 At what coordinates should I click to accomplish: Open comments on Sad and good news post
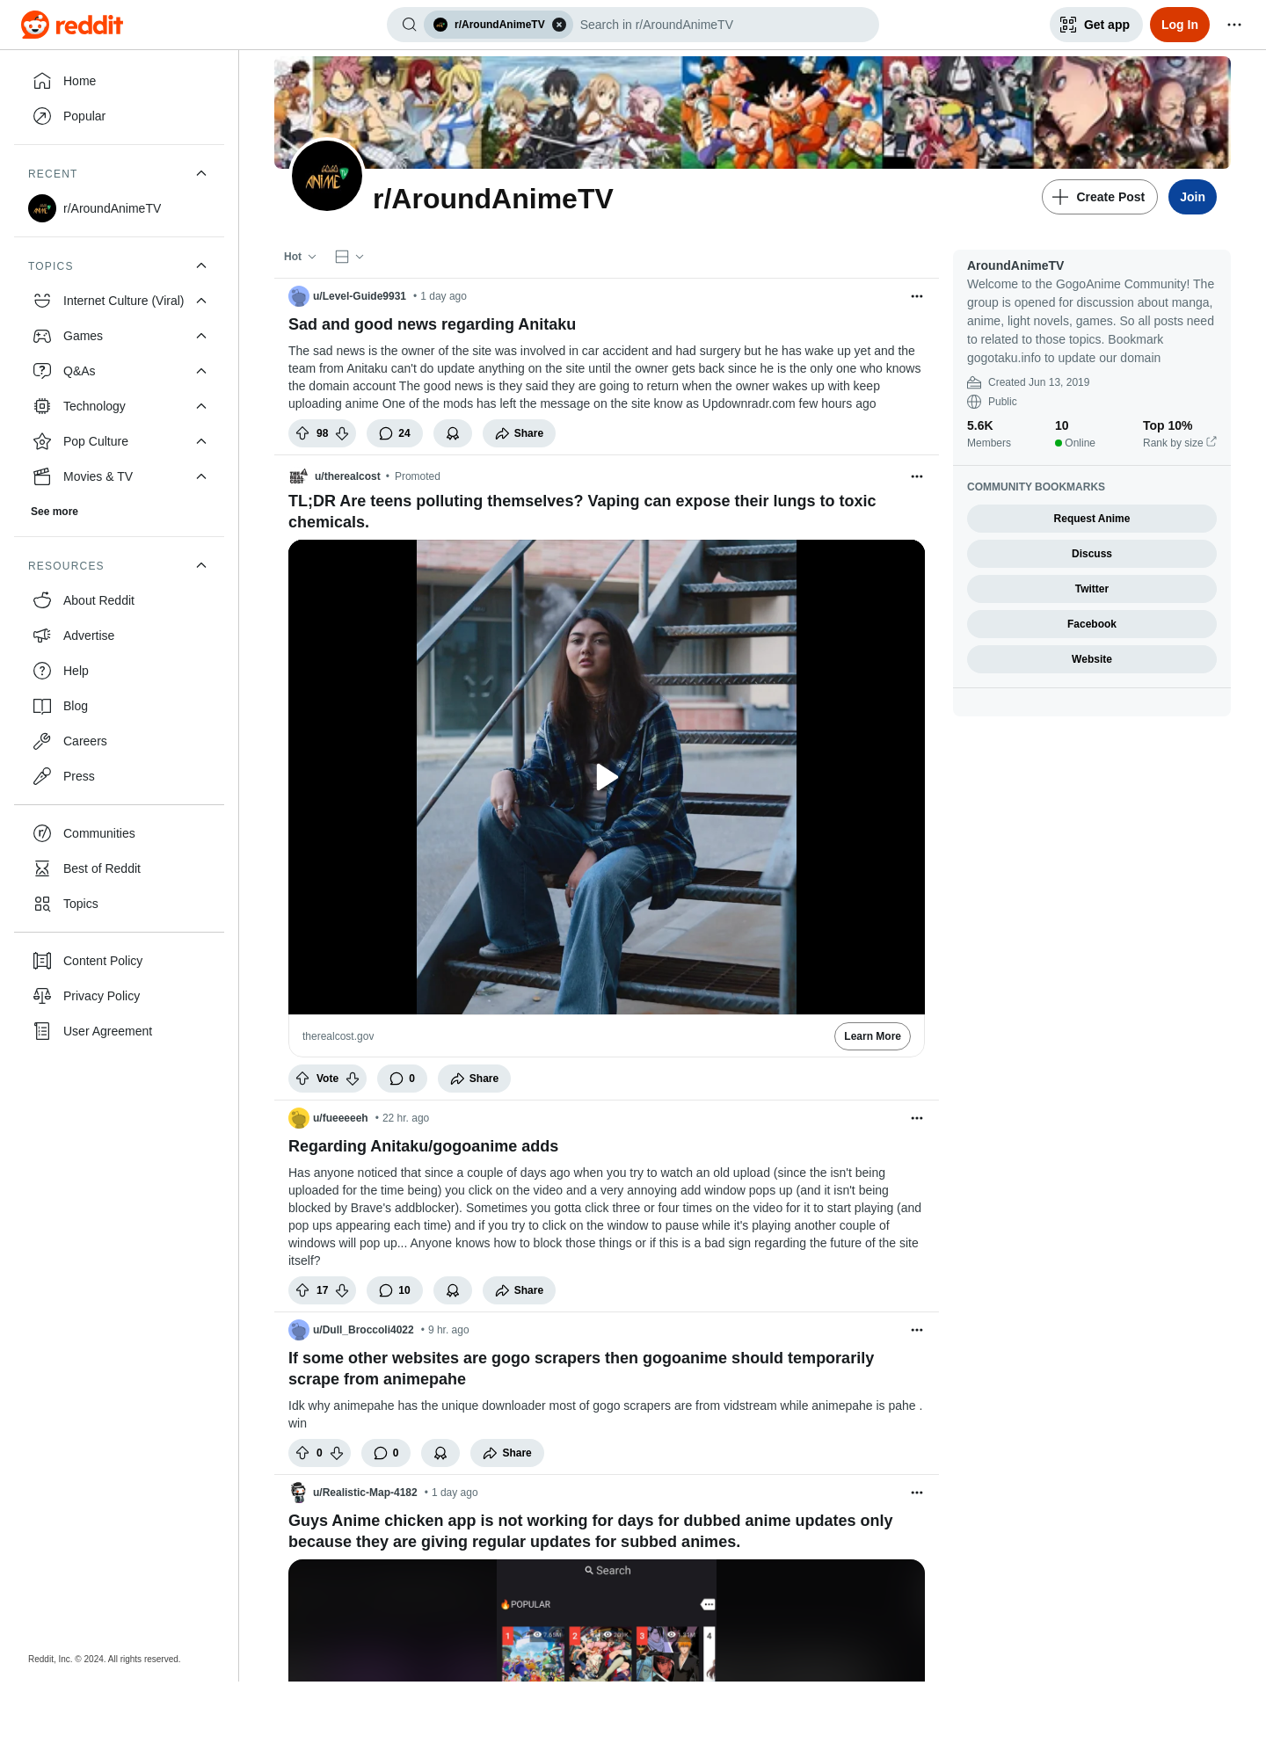[x=395, y=433]
